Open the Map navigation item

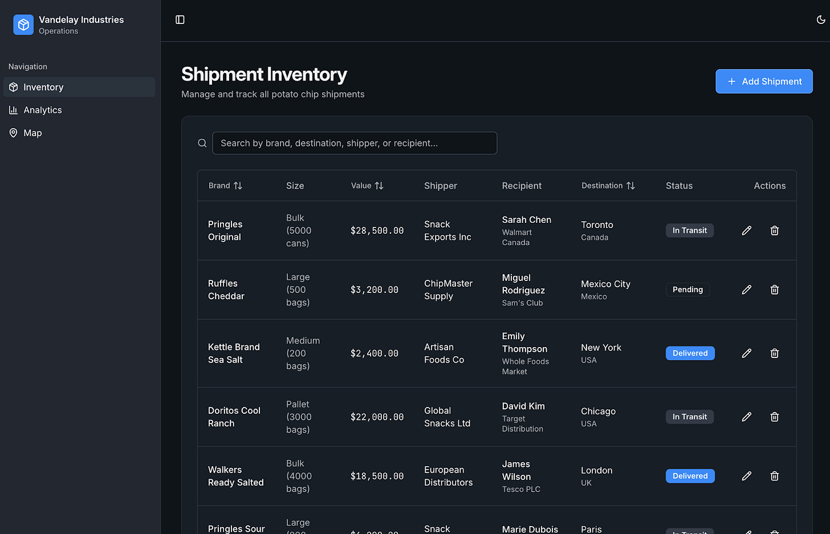click(x=79, y=133)
